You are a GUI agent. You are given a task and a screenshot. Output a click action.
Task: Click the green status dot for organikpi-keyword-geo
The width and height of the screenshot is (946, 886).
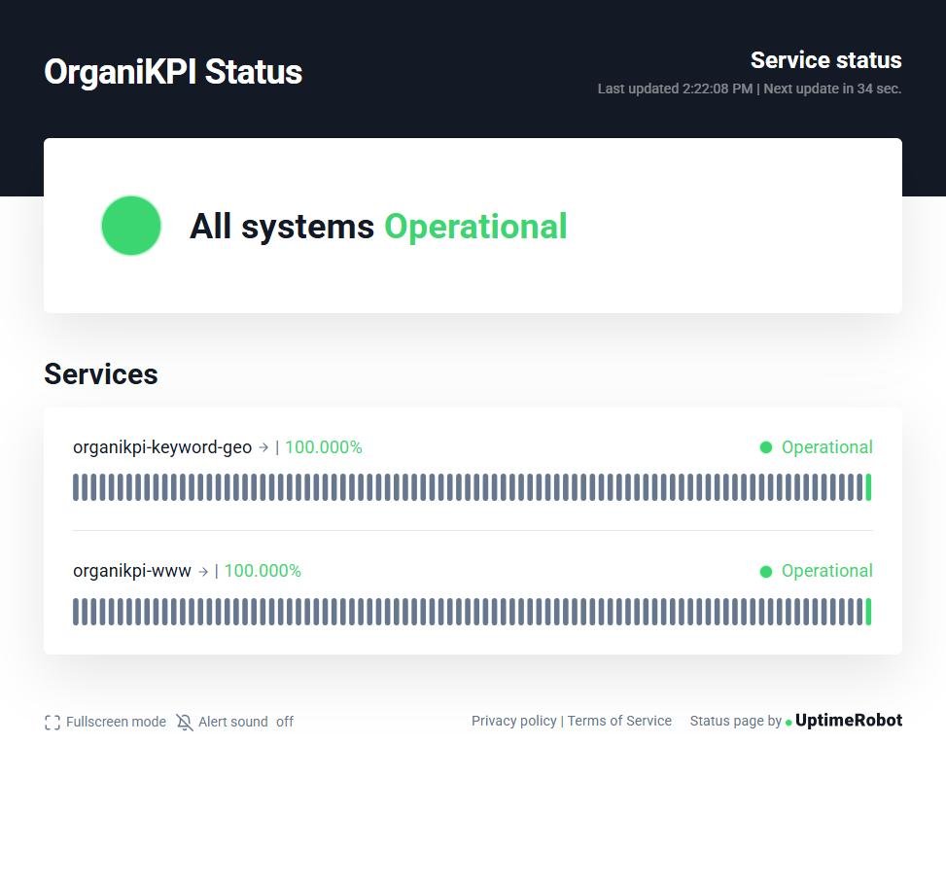pyautogui.click(x=766, y=447)
